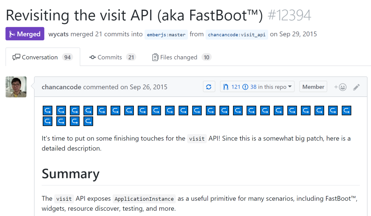Click the 10 files changed counter
Screen dimensions: 371x216
point(206,57)
